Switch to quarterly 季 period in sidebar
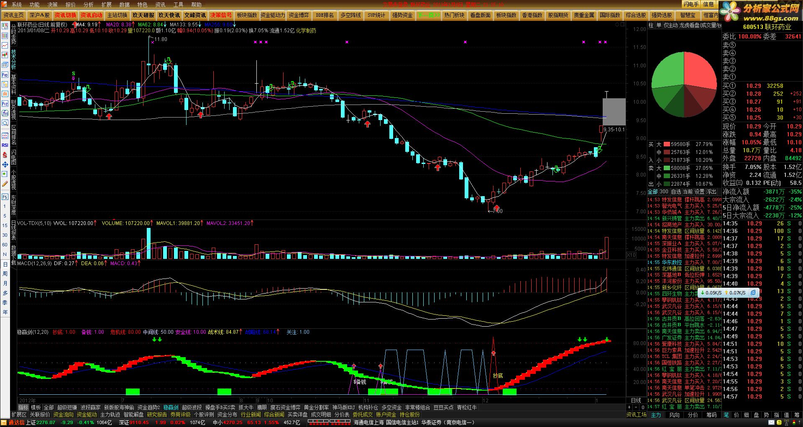The height and width of the screenshot is (427, 803). (x=5, y=302)
